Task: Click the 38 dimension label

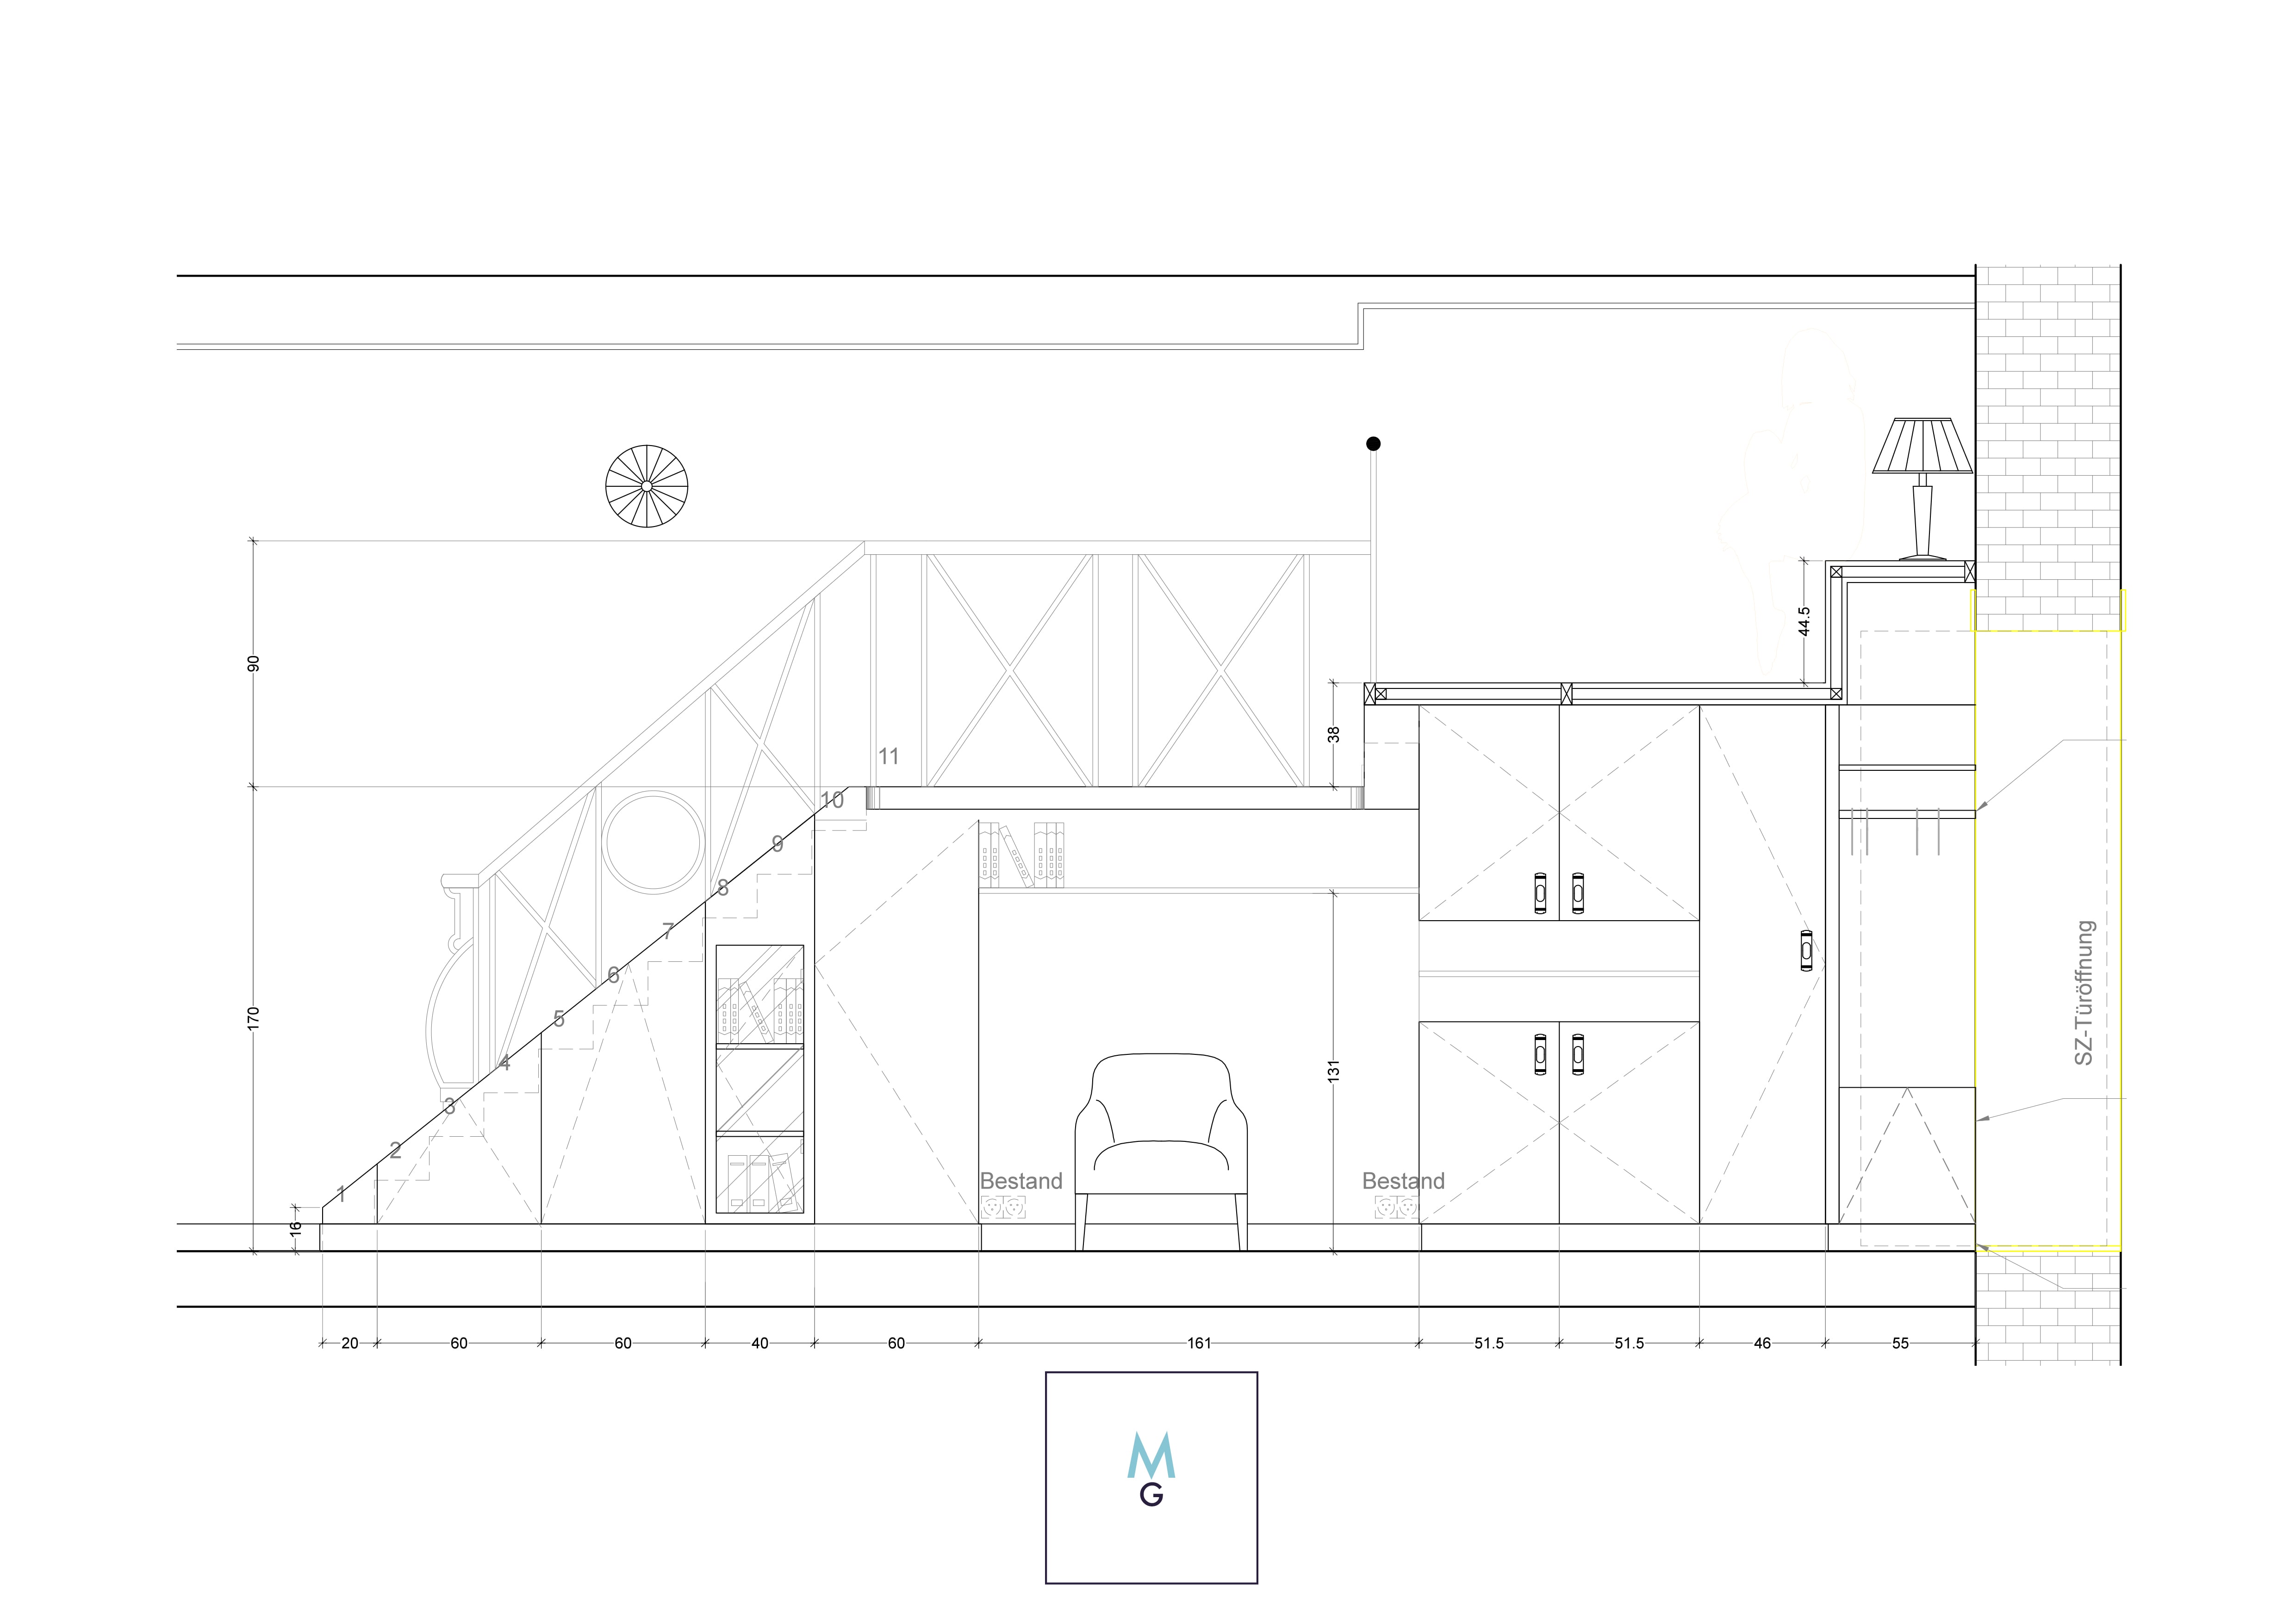Action: coord(1333,734)
